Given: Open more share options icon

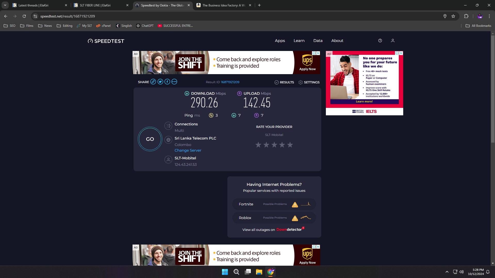Looking at the screenshot, I should click(x=174, y=82).
